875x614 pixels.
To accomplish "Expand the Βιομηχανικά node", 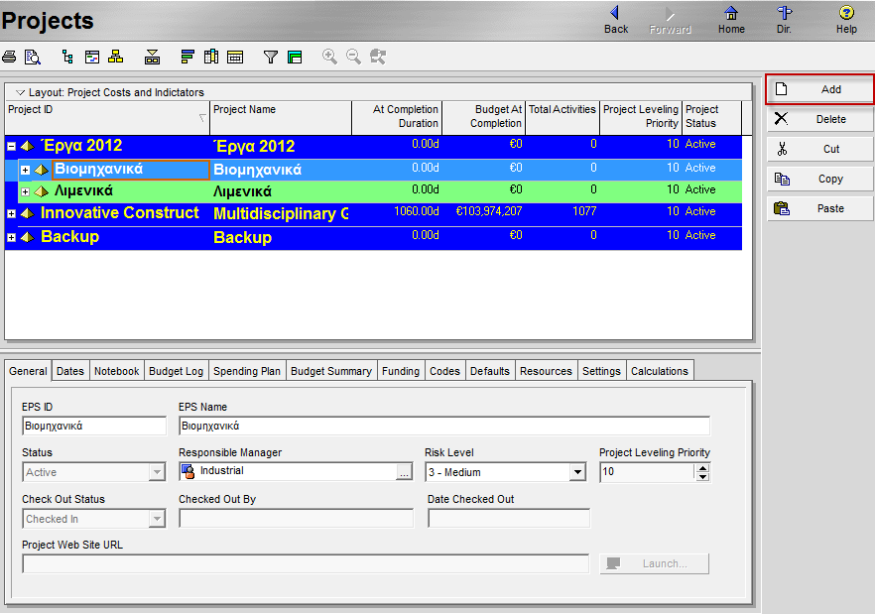I will tap(25, 170).
